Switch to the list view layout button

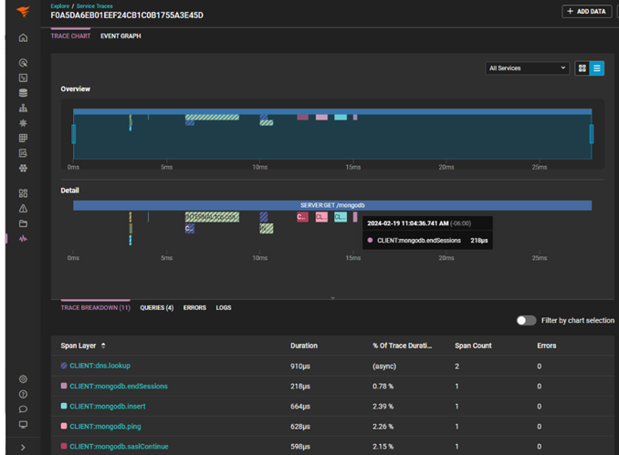coord(597,68)
